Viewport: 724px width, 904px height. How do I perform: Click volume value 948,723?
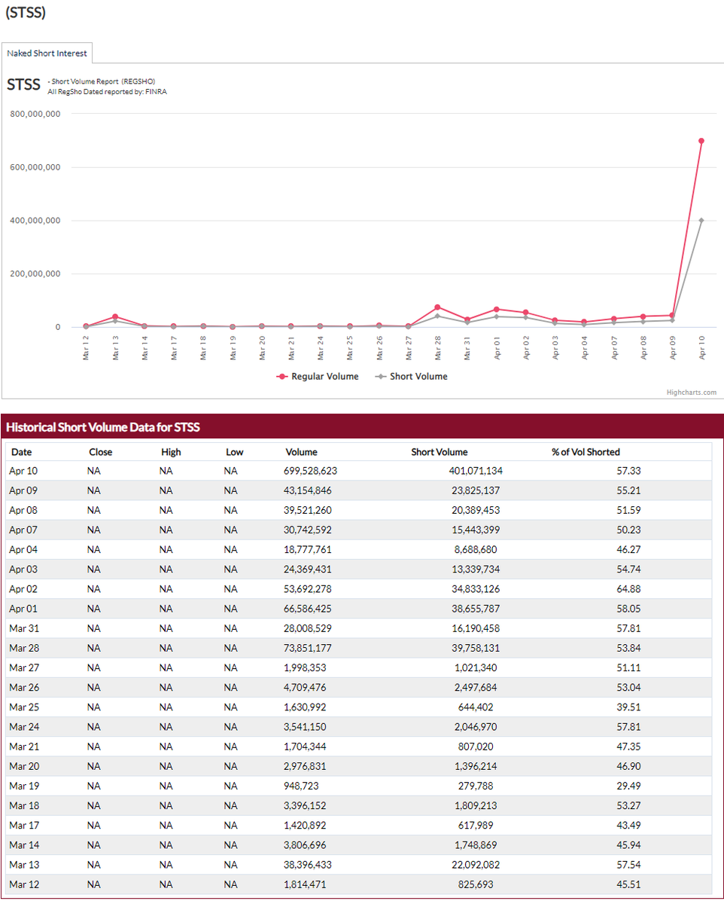pos(302,785)
